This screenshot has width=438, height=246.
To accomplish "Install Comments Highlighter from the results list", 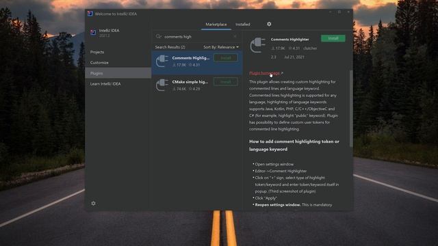I will 226,57.
